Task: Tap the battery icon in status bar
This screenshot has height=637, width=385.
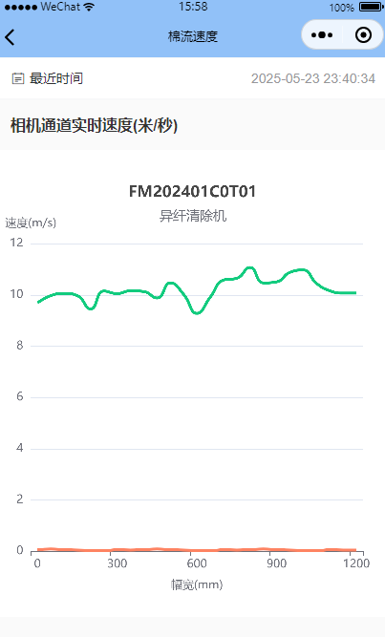Action: click(371, 7)
